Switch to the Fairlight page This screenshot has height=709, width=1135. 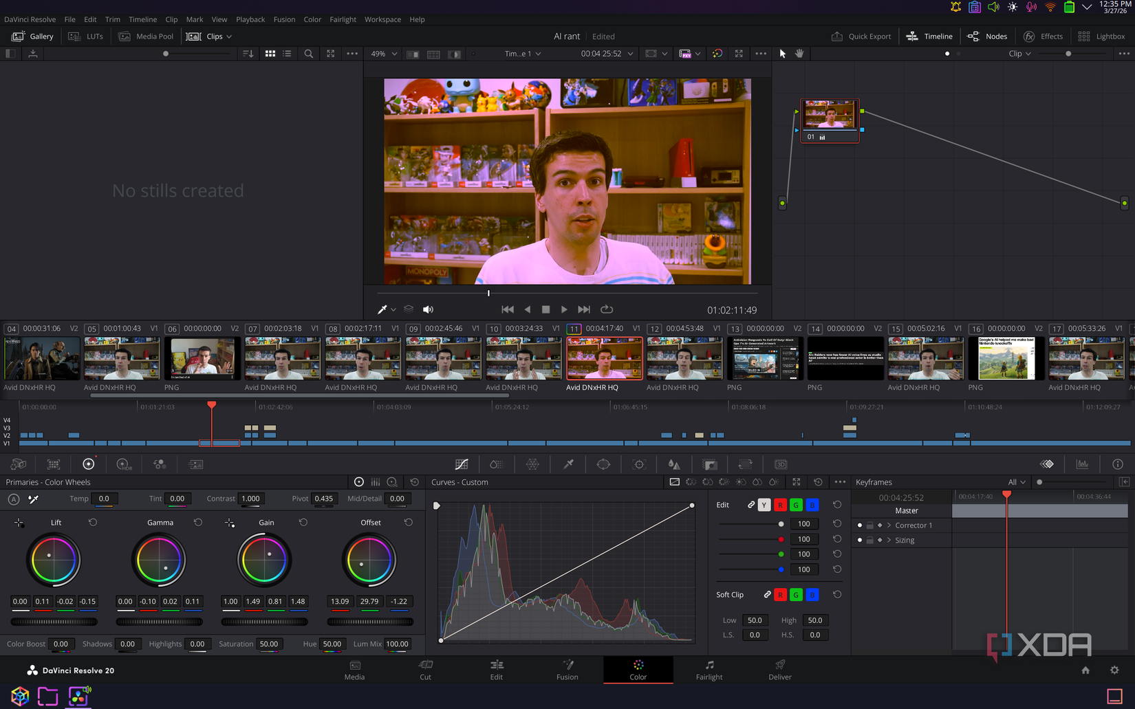pos(709,670)
